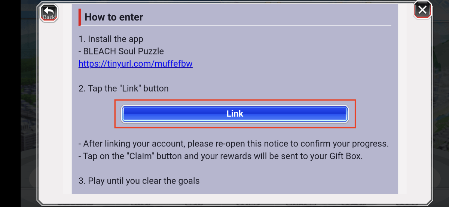Tap the blue Link button

235,114
